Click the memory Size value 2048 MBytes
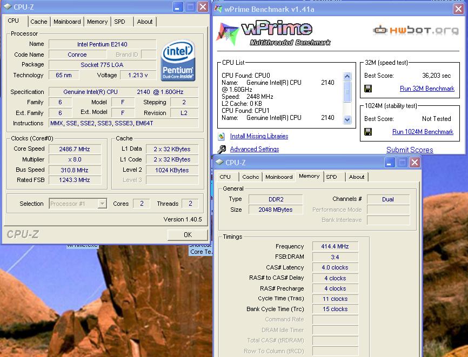The image size is (468, 357). pyautogui.click(x=276, y=210)
